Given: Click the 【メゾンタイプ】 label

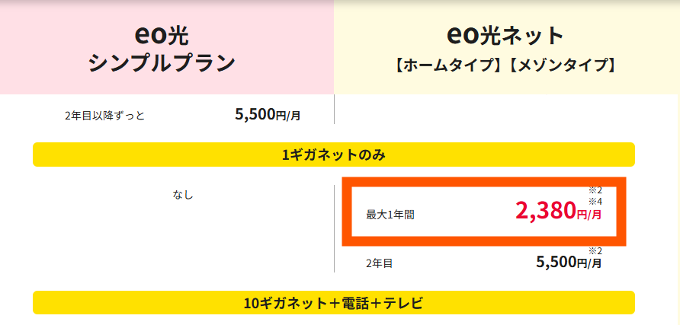Looking at the screenshot, I should (x=563, y=65).
